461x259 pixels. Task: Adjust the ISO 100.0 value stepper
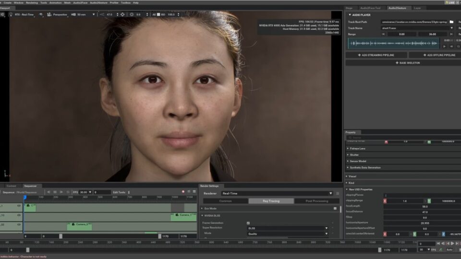(179, 14)
